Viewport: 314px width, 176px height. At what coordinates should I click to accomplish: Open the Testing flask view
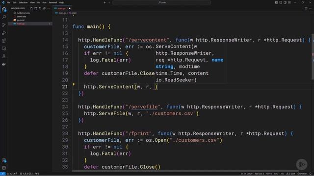[4, 56]
